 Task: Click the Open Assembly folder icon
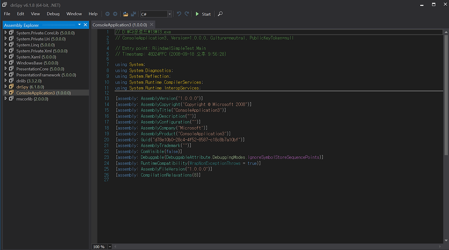pos(125,14)
